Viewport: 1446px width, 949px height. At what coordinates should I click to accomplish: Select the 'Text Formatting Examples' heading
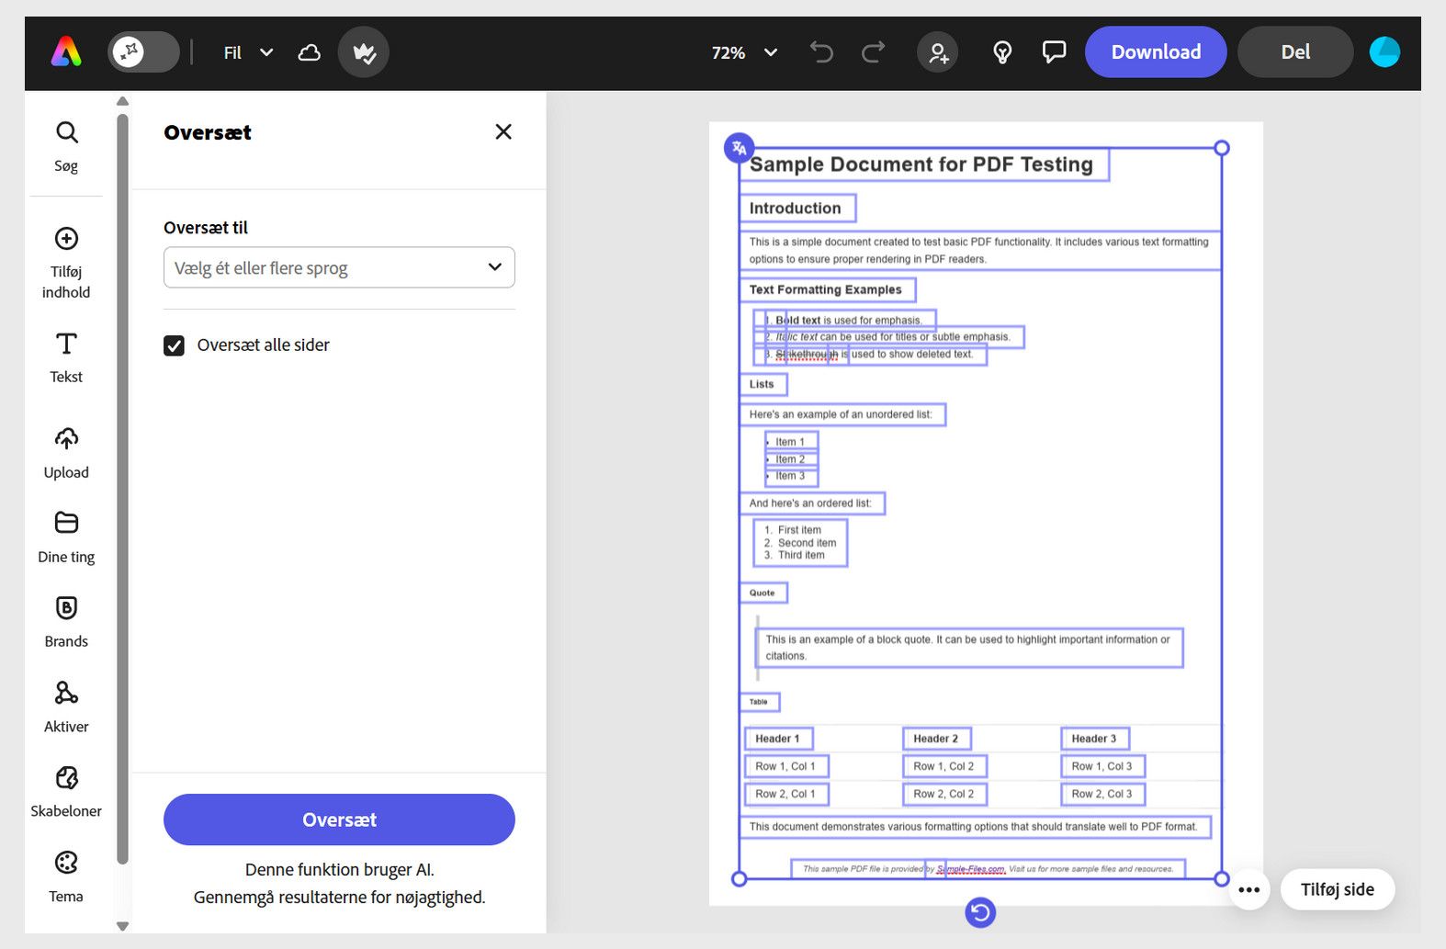pos(828,289)
